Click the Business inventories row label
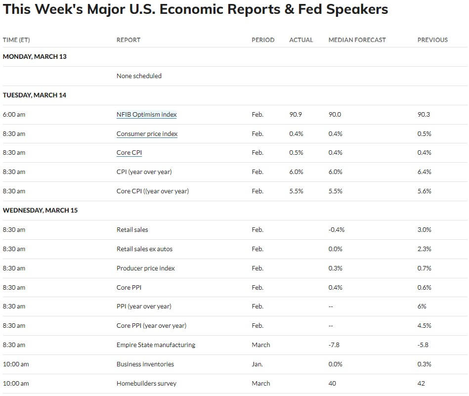Image resolution: width=469 pixels, height=396 pixels. pos(145,364)
